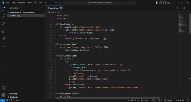Click 'except ValueError:' on line 25
The image size is (191, 102).
(x=75, y=85)
